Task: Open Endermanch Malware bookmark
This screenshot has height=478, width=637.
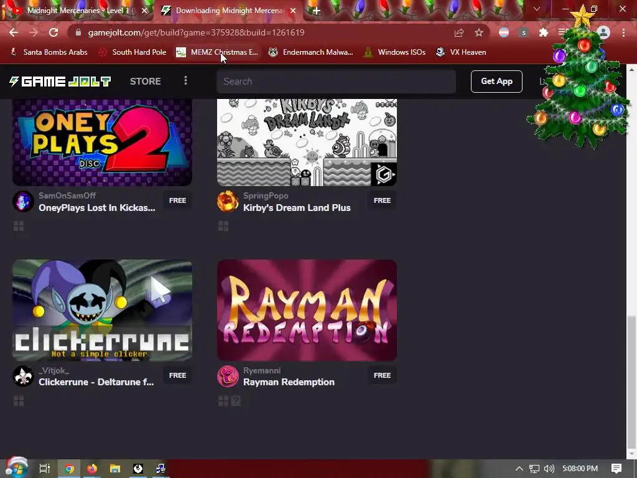Action: (x=311, y=52)
